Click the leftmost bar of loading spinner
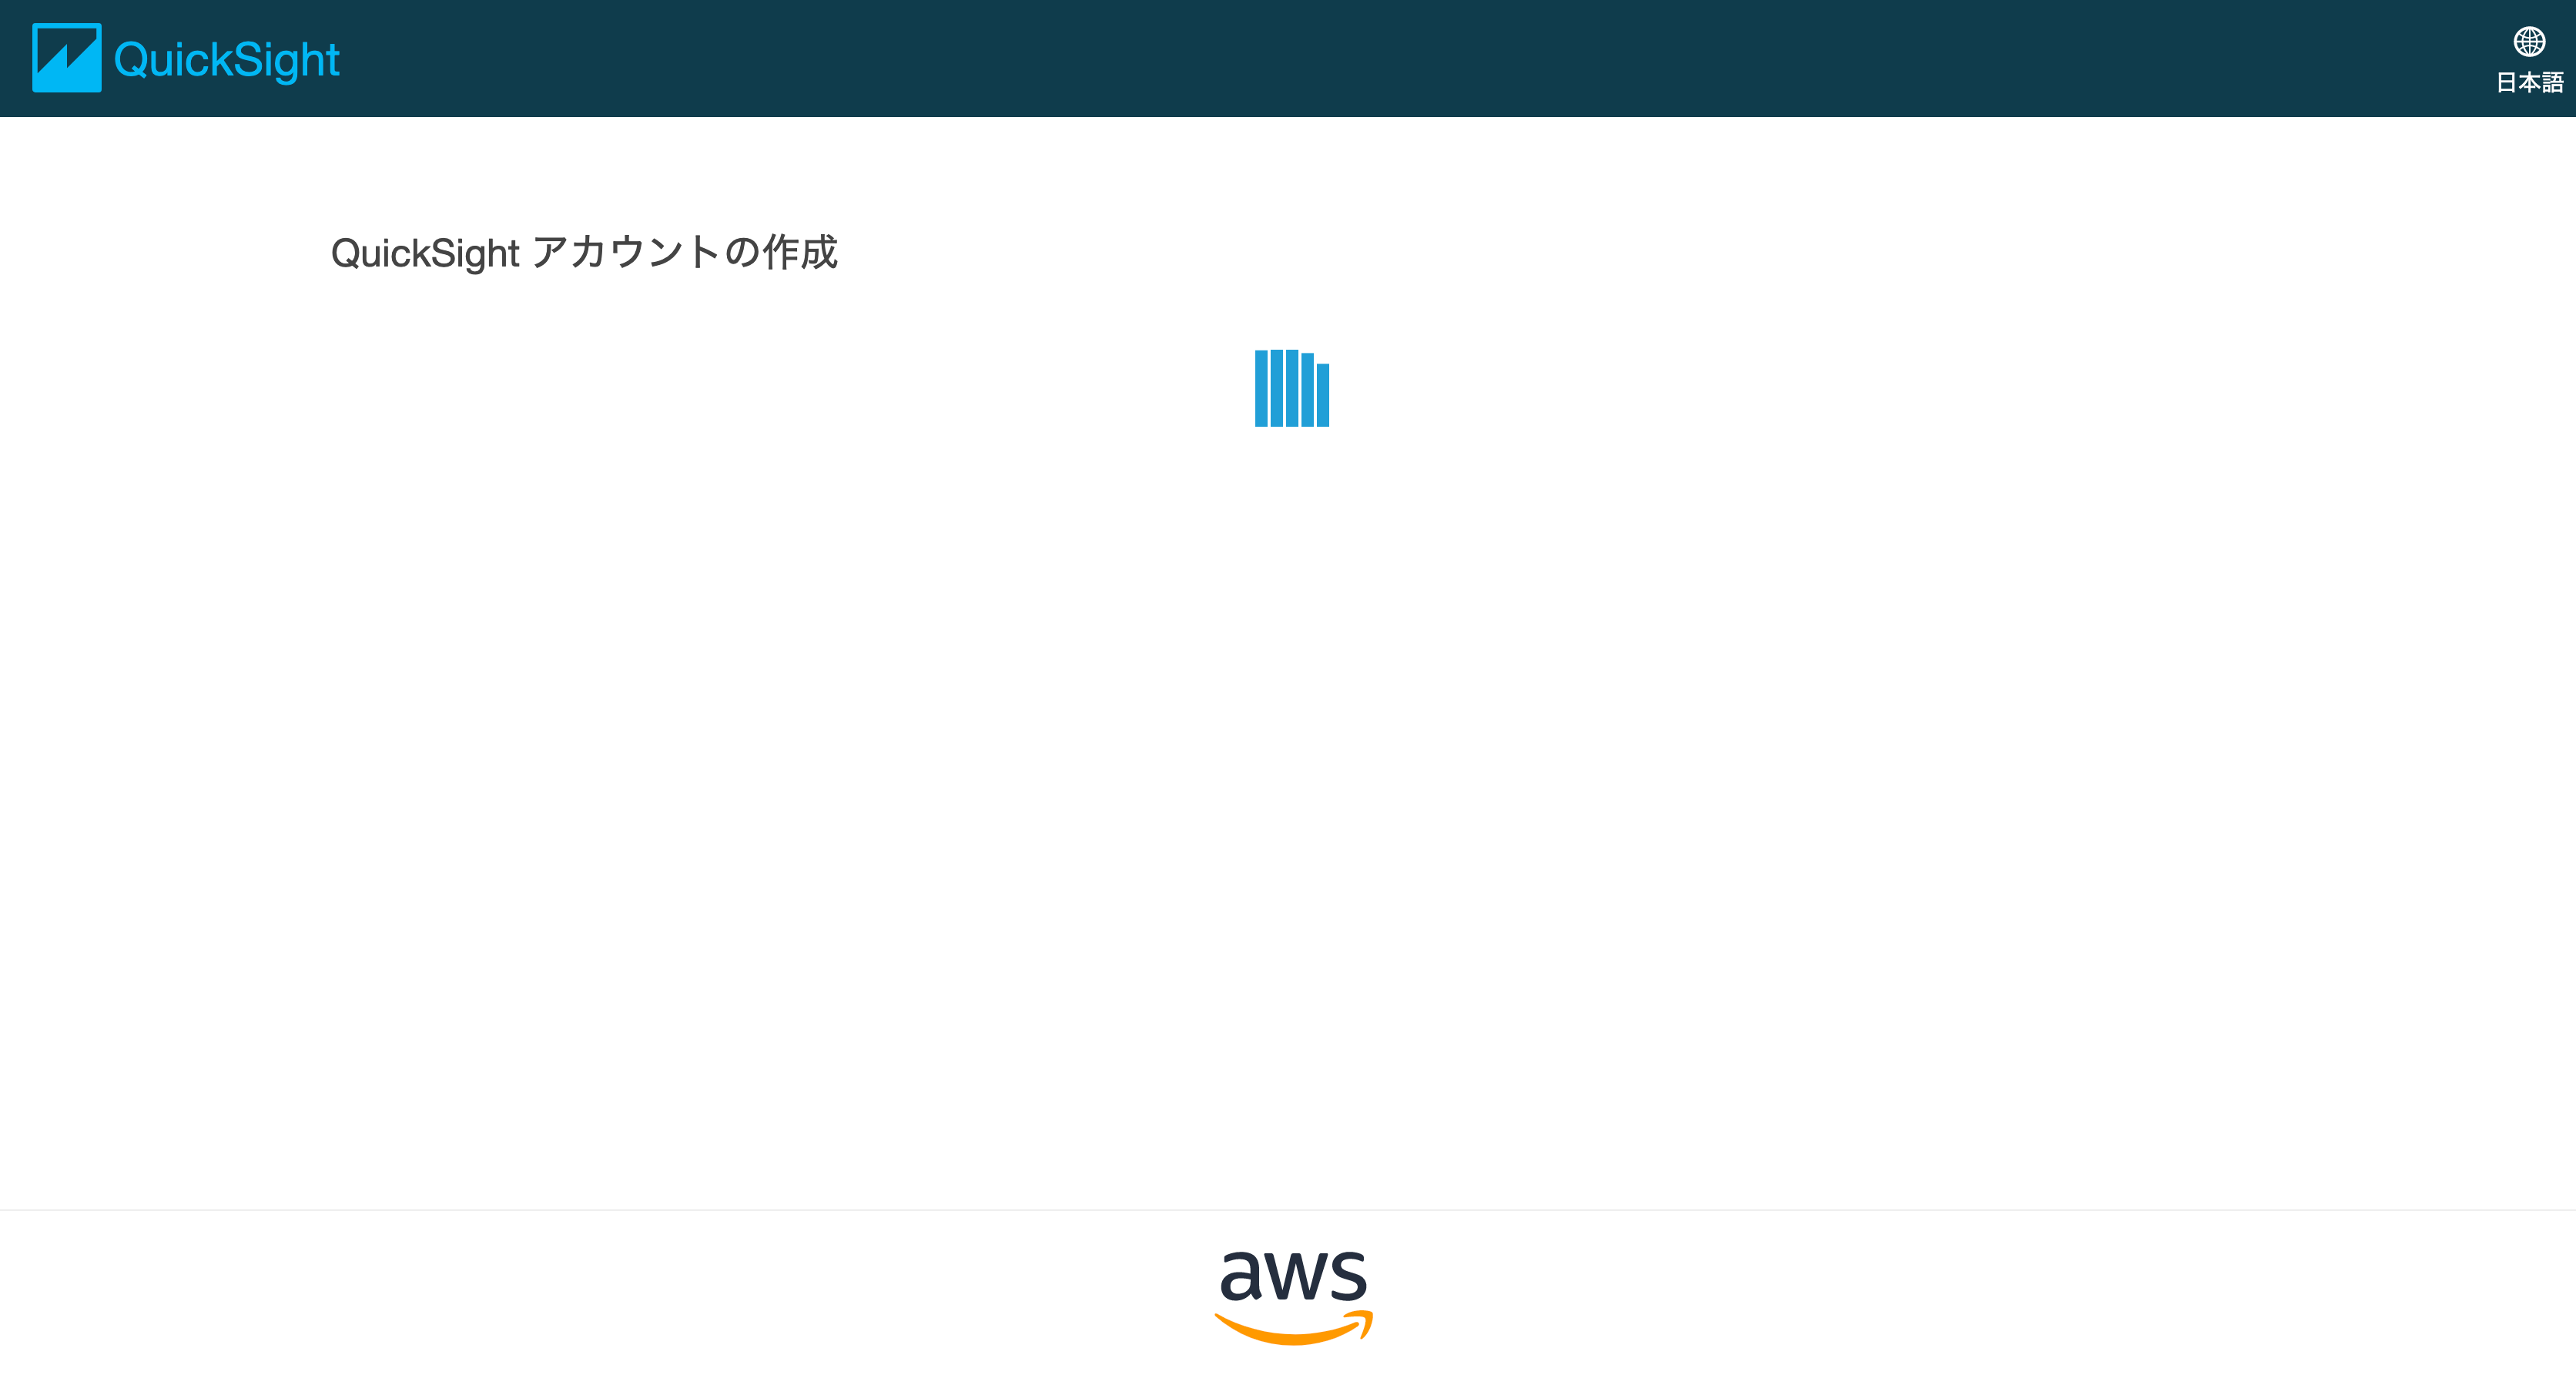 click(x=1261, y=388)
